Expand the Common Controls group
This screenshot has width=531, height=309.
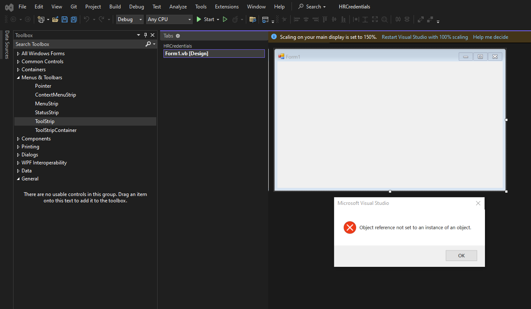coord(18,62)
